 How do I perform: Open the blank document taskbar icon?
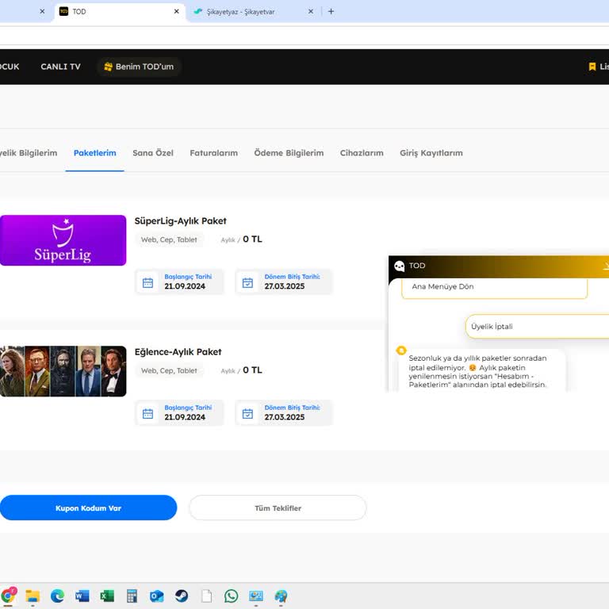click(207, 596)
